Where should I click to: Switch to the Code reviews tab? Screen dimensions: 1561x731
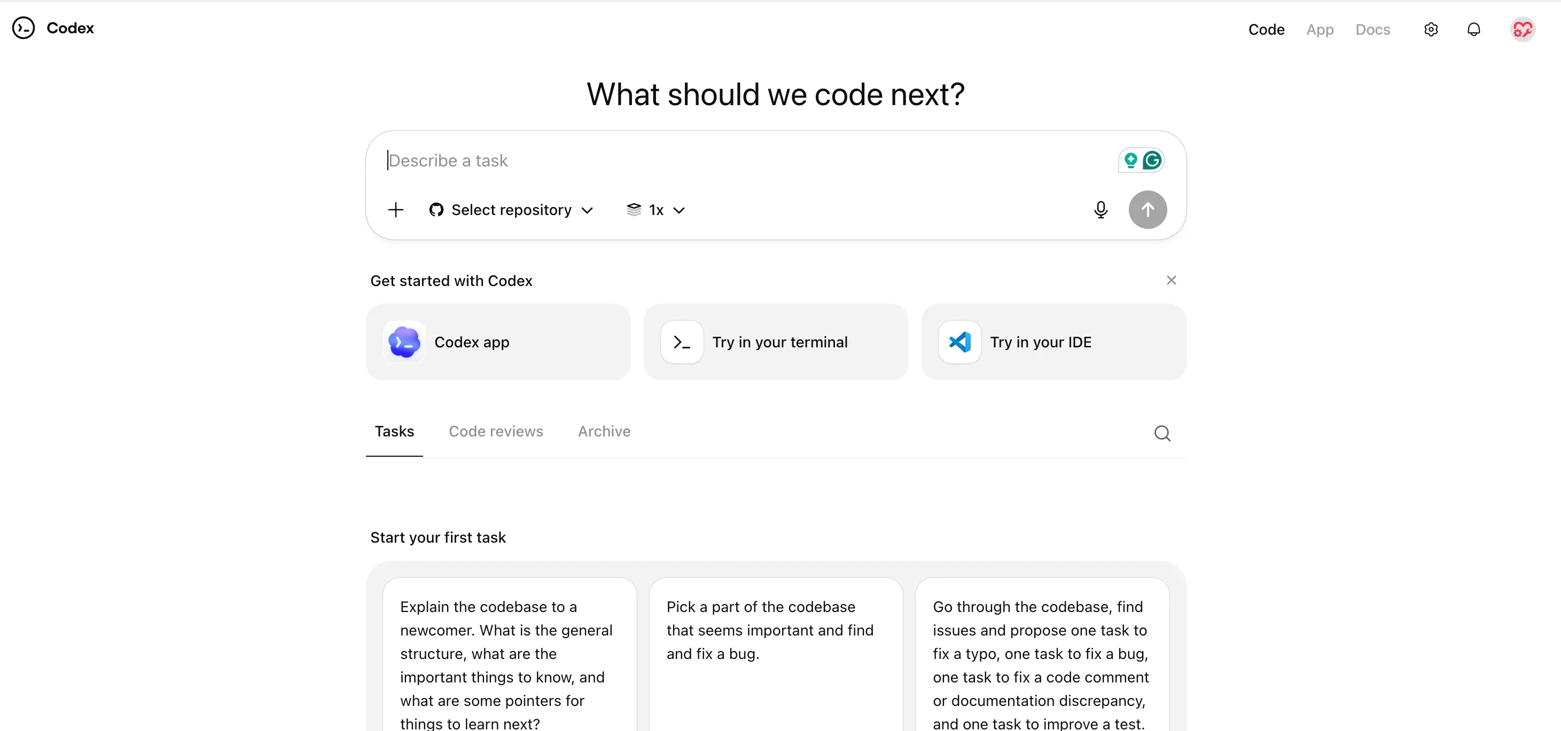click(x=496, y=432)
